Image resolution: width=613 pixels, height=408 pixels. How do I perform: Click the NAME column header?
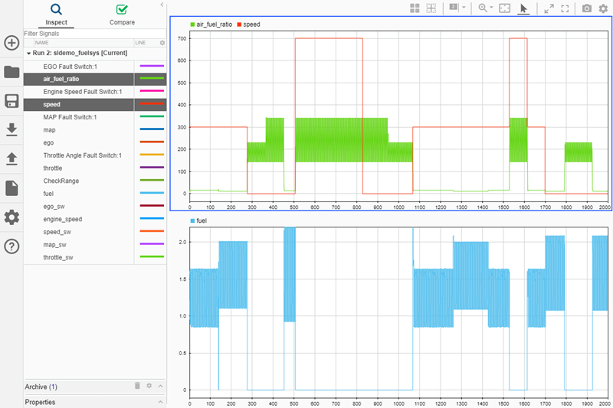coord(42,43)
